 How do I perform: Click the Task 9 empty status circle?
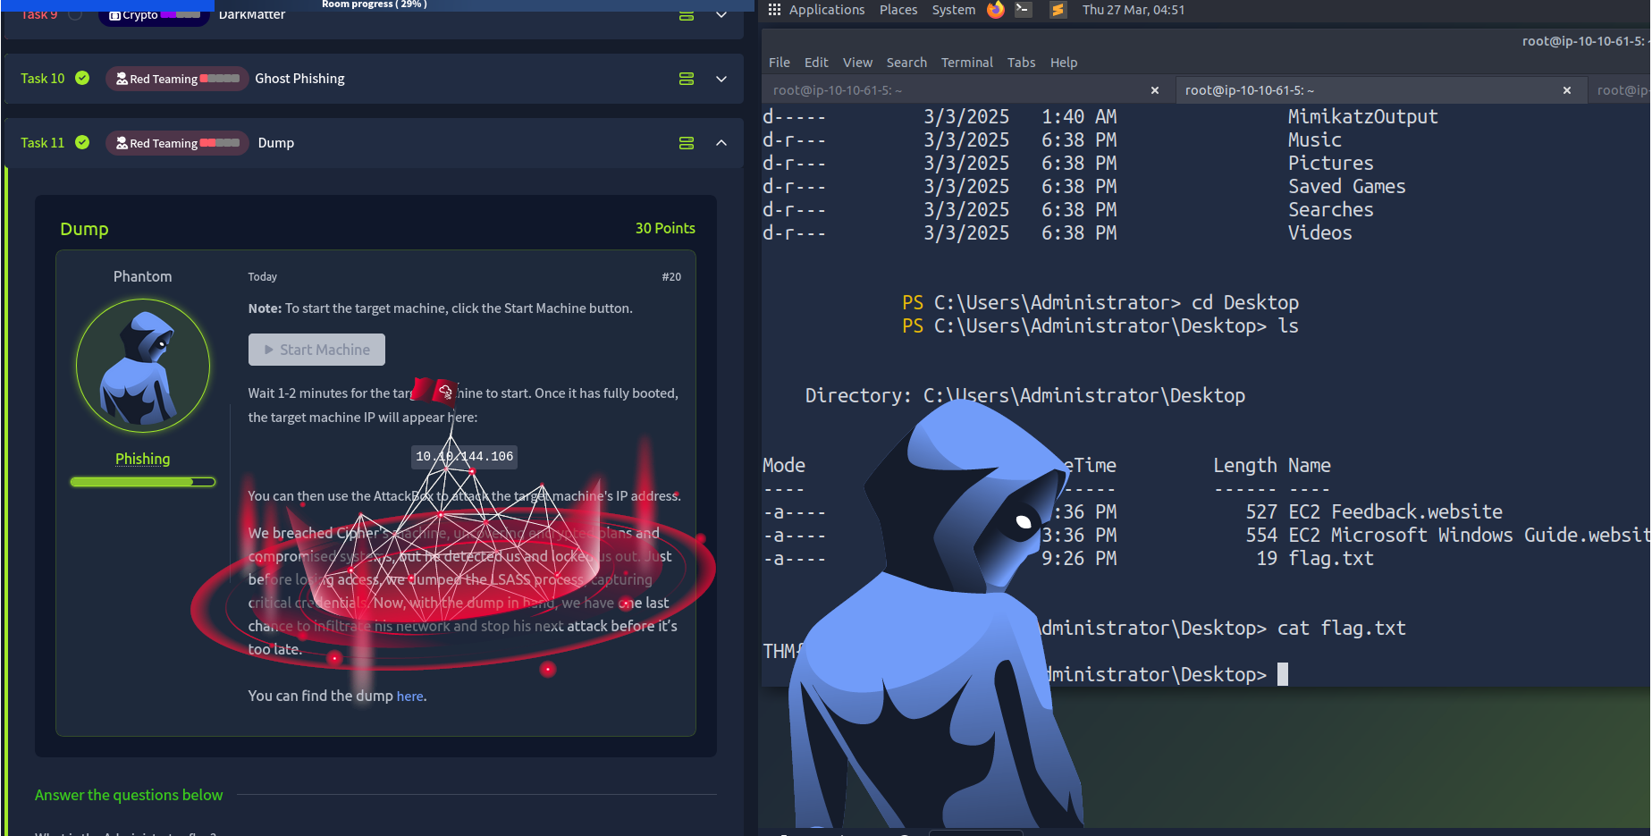point(75,14)
